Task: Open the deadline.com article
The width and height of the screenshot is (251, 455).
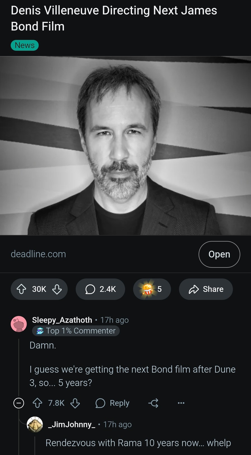Action: point(219,254)
